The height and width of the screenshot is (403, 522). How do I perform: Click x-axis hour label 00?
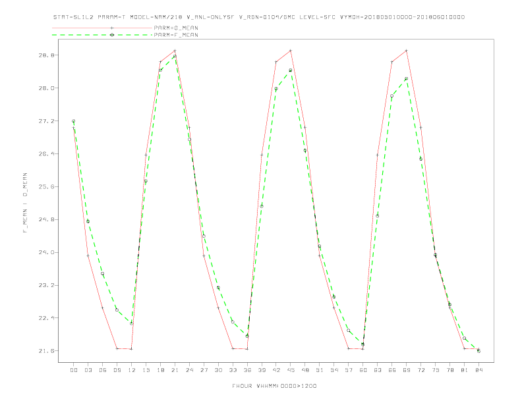(74, 370)
